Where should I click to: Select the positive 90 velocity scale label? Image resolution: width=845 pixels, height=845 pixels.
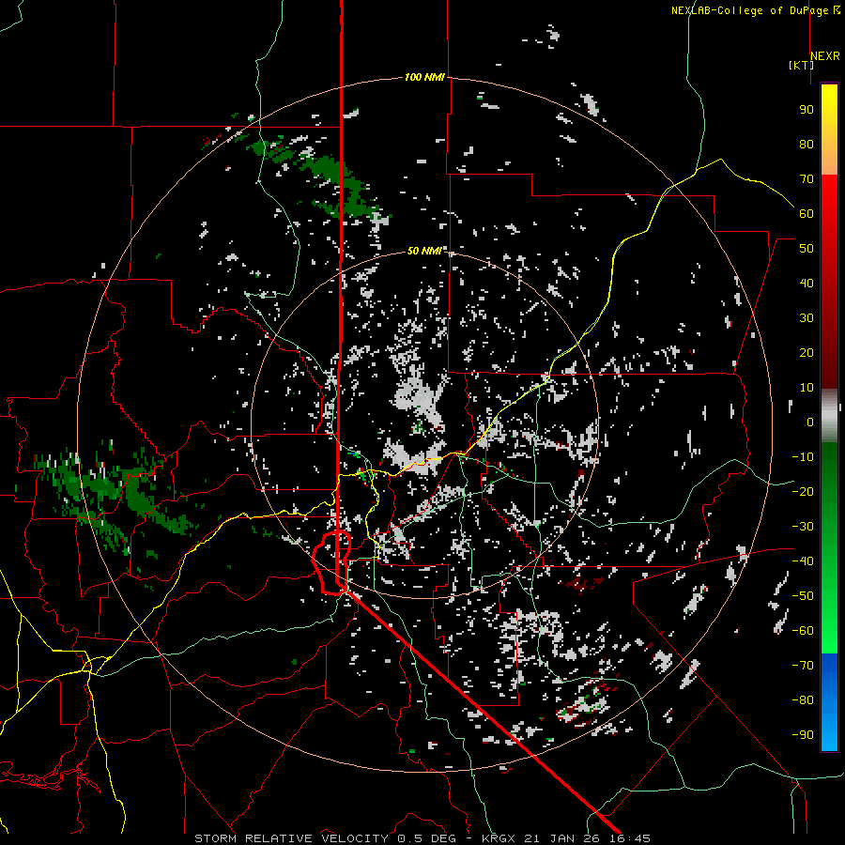point(807,110)
